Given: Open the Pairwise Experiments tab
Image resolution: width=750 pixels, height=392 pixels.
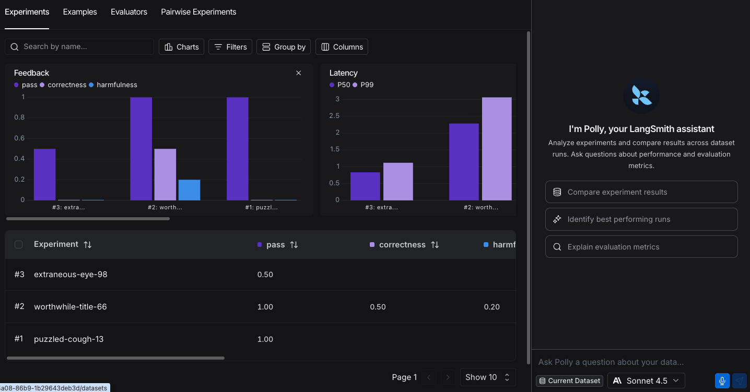Looking at the screenshot, I should [198, 11].
